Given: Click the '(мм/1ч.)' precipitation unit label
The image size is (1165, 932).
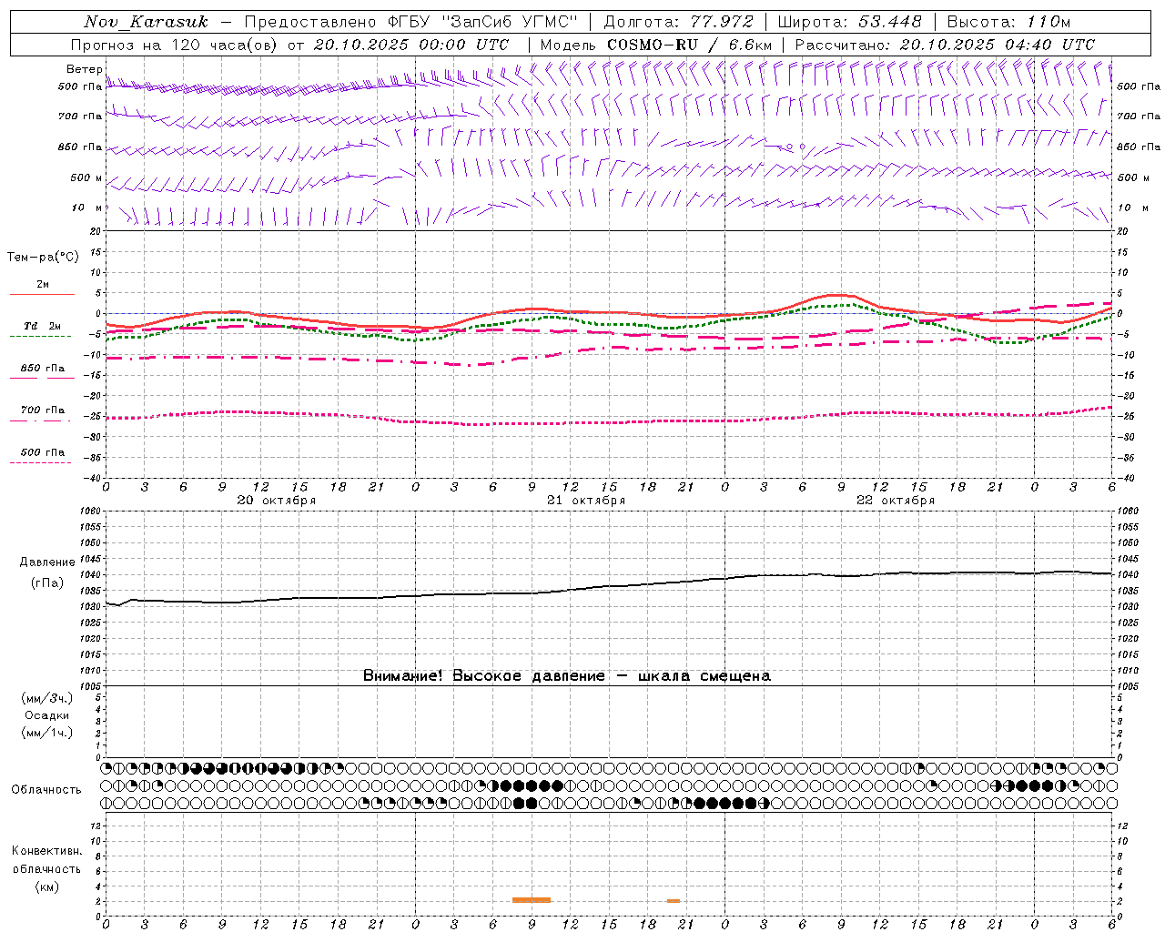Looking at the screenshot, I should pyautogui.click(x=47, y=733).
